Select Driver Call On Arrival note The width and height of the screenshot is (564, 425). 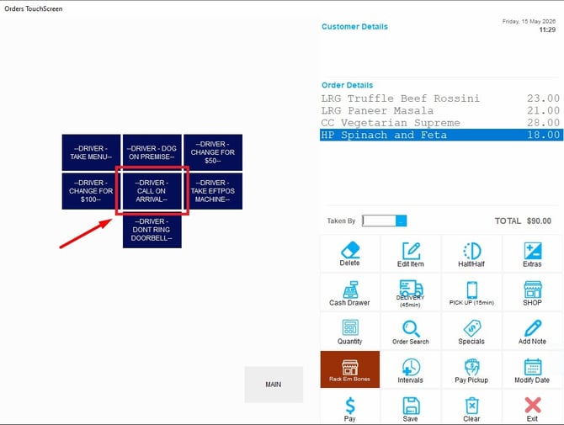coord(152,191)
